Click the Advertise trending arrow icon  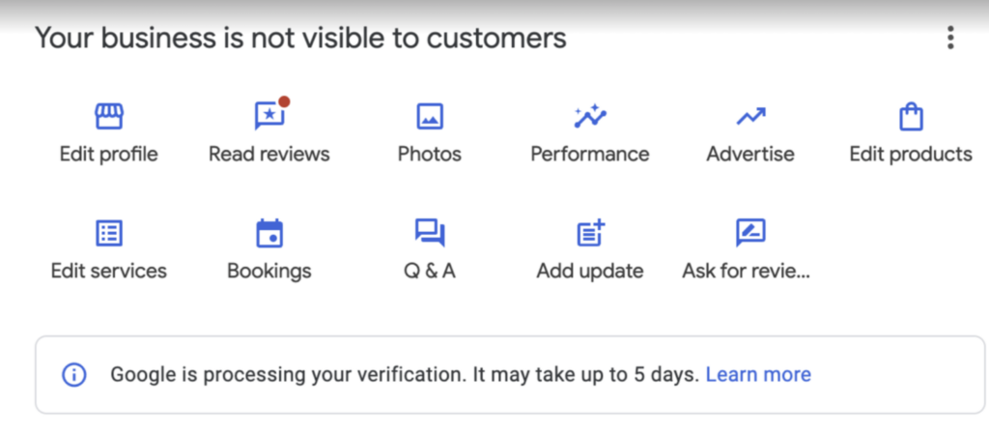(x=750, y=117)
